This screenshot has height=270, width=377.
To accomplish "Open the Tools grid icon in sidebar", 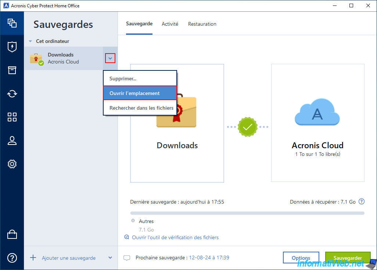I will pos(12,117).
